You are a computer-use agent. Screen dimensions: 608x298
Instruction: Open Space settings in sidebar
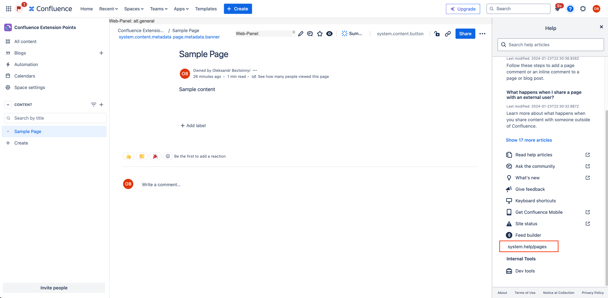click(x=54, y=87)
